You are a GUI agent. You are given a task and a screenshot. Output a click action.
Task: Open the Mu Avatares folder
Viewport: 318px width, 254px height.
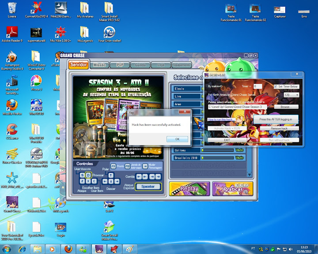[x=85, y=10]
